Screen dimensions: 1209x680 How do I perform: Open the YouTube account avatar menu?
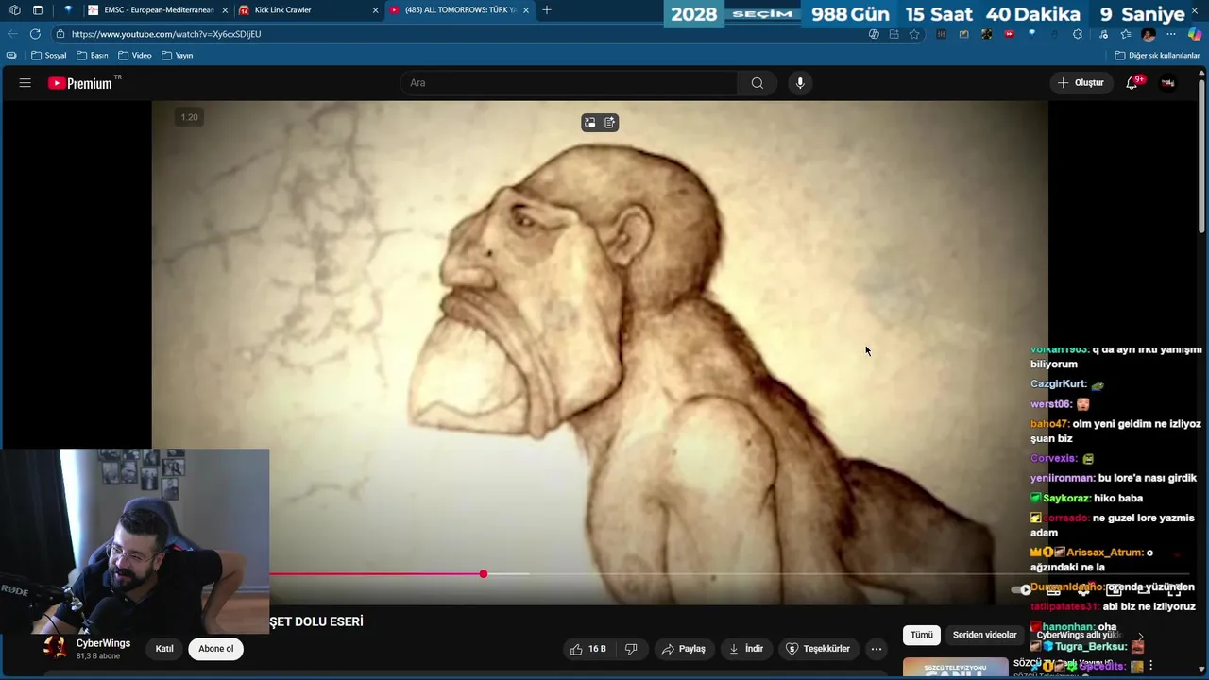click(1168, 83)
